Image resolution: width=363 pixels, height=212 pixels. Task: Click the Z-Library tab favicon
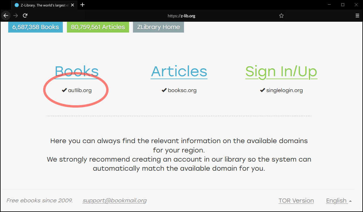(x=17, y=5)
